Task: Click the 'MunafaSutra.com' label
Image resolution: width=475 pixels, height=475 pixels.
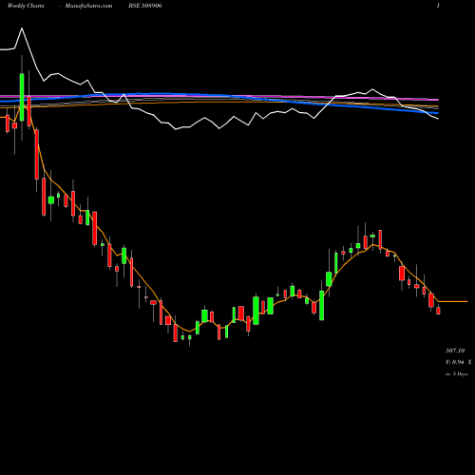Action: (x=88, y=6)
